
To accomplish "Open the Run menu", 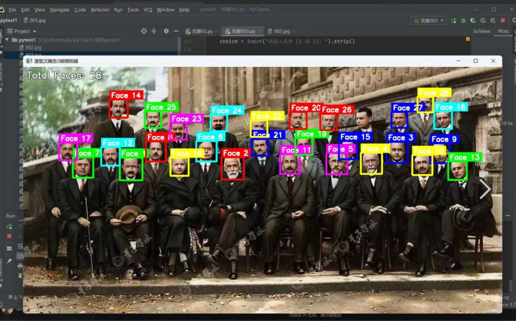I will tap(118, 10).
